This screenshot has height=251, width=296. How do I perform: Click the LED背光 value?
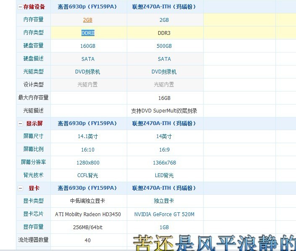164,175
